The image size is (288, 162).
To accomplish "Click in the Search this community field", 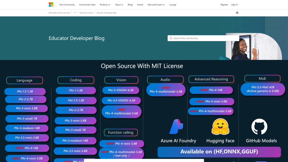I will point(203,38).
